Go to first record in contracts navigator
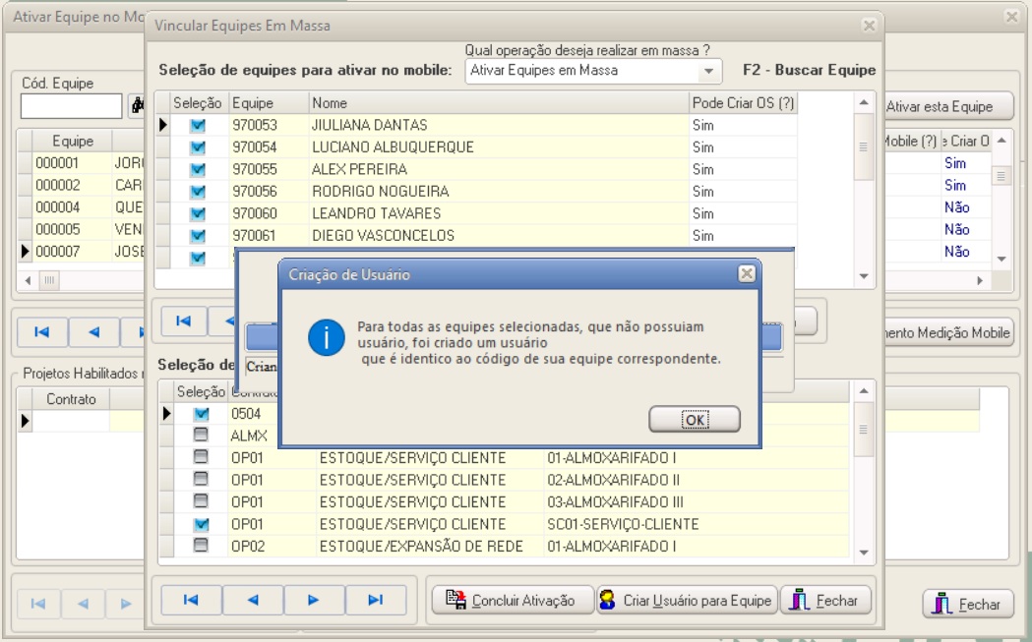The height and width of the screenshot is (642, 1032). [x=191, y=600]
